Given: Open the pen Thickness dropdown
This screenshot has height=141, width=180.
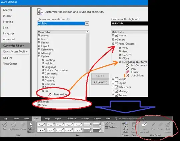Looking at the screenshot, I should (x=112, y=127).
